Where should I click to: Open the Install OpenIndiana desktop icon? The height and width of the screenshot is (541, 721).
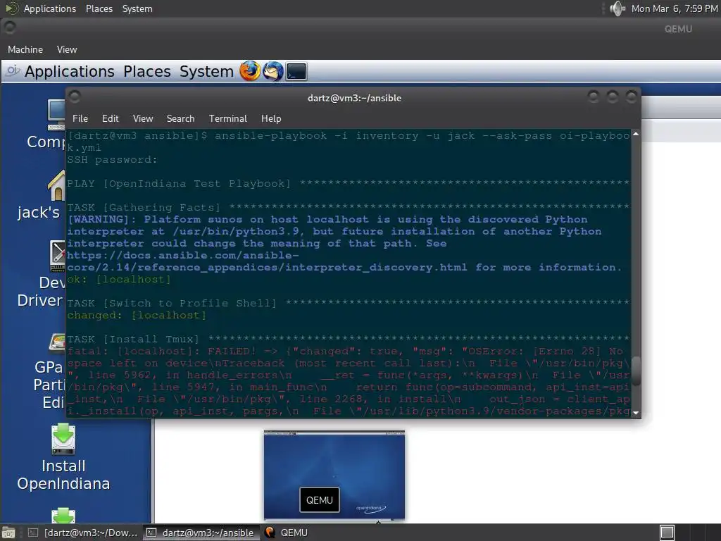(63, 458)
